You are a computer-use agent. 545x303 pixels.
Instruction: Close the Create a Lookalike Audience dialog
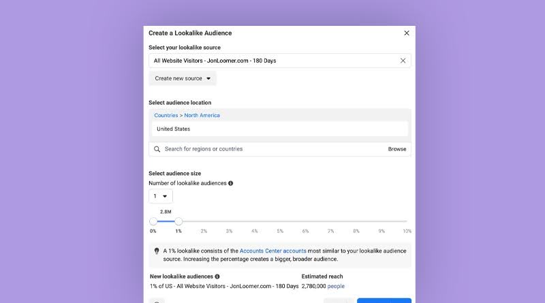point(406,33)
